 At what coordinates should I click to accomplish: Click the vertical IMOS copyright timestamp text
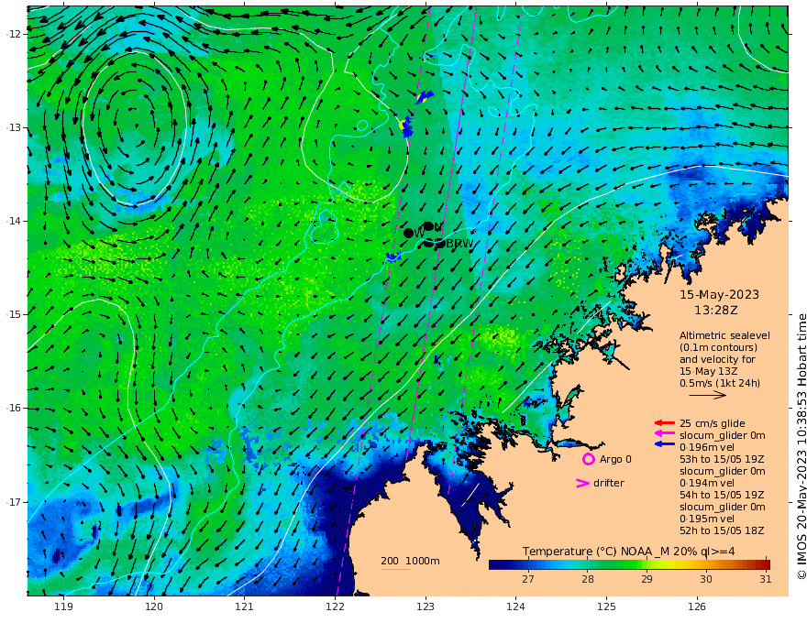coord(801,447)
